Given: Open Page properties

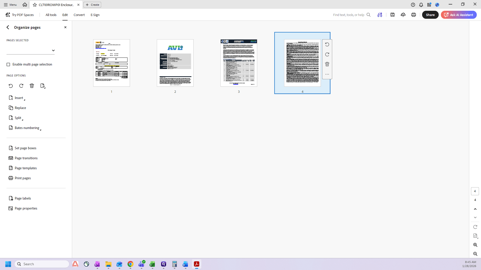Looking at the screenshot, I should point(23,208).
